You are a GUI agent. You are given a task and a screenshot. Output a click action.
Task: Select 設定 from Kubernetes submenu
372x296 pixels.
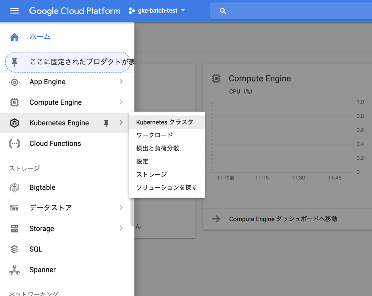tap(166, 161)
